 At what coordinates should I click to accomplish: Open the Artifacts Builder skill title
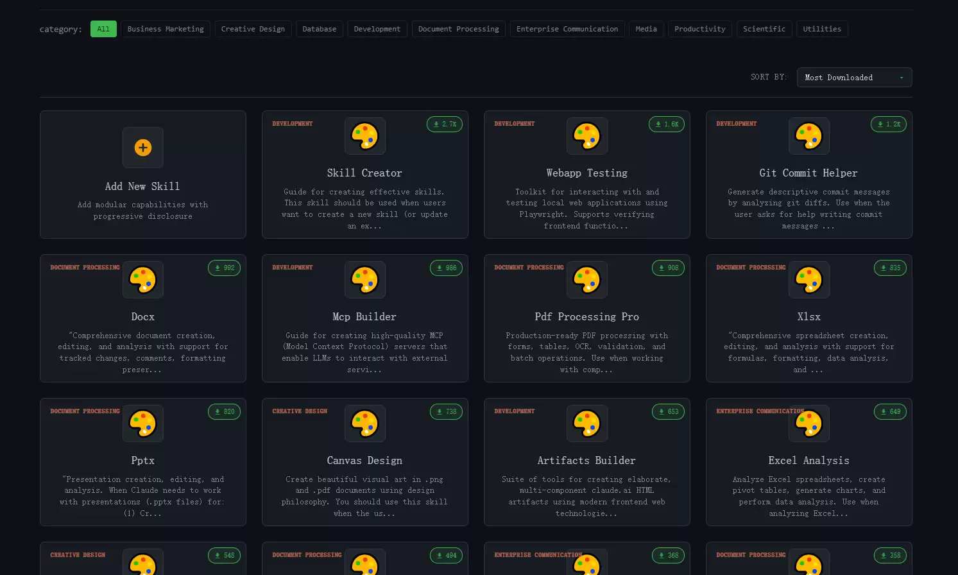tap(586, 461)
